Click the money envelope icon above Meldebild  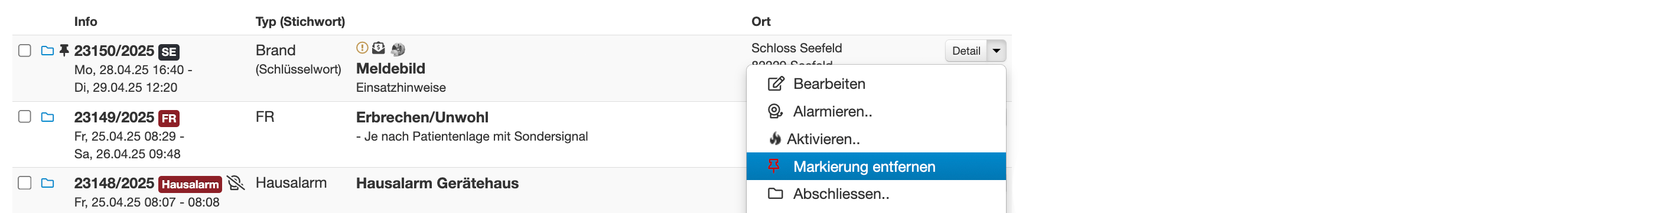[379, 48]
